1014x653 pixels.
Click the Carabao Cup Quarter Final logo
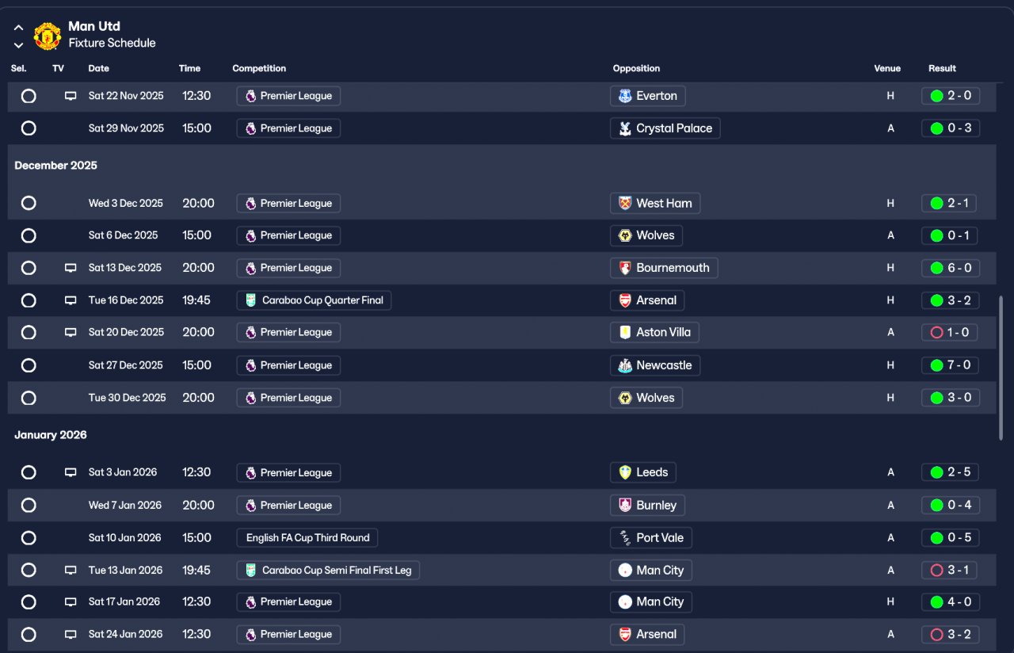(x=251, y=300)
